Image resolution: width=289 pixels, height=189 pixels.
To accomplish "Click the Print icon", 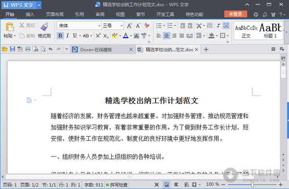I will pos(27,49).
